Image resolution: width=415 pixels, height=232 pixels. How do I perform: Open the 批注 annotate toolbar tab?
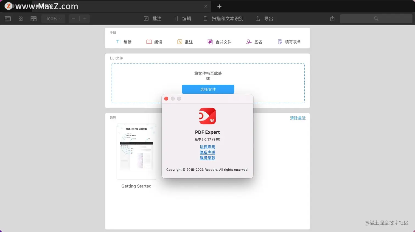(153, 19)
